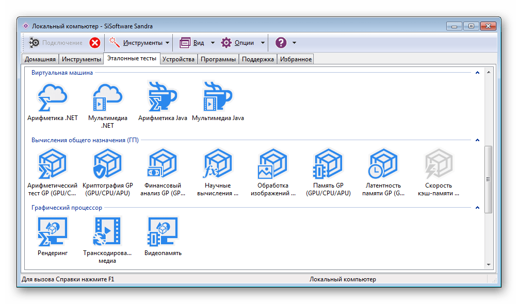Open the Мультимедиа Java benchmark icon
518x304 pixels.
218,97
